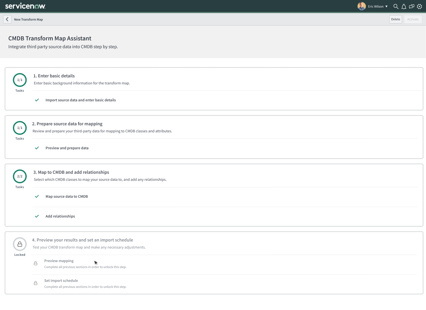Click the checkmark beside Map source data to CMDB
Screen dimensions: 426x310
(37, 196)
